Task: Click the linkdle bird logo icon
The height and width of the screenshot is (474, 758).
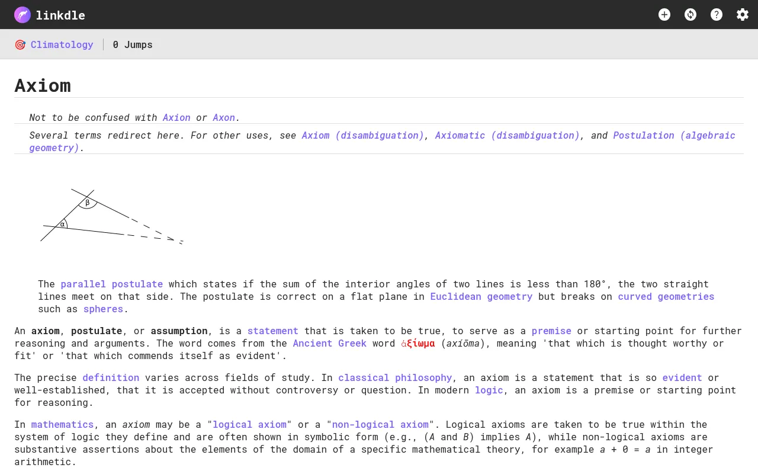Action: tap(23, 15)
